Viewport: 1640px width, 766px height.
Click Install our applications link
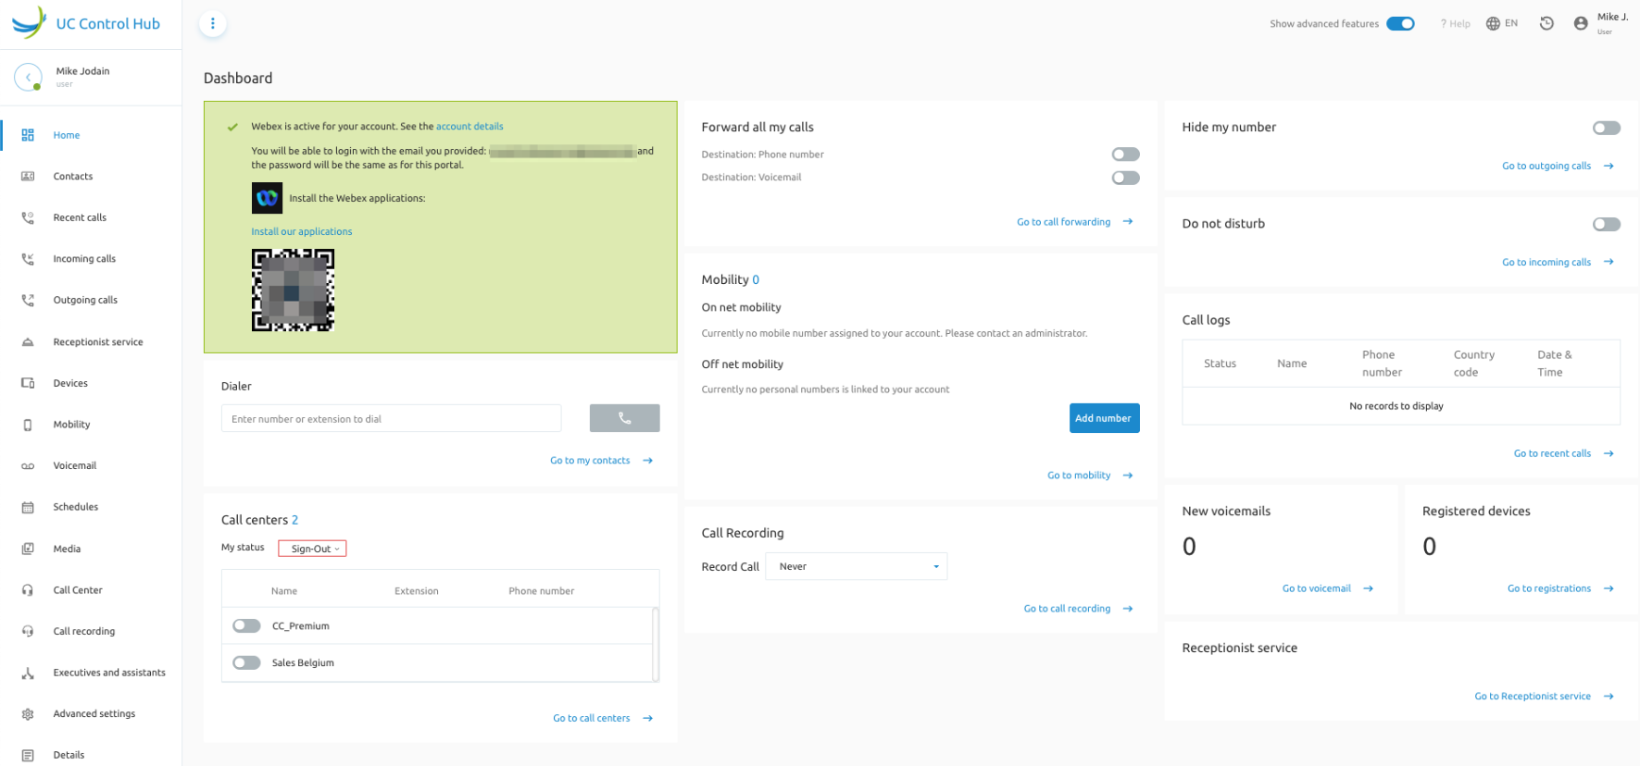pyautogui.click(x=302, y=232)
